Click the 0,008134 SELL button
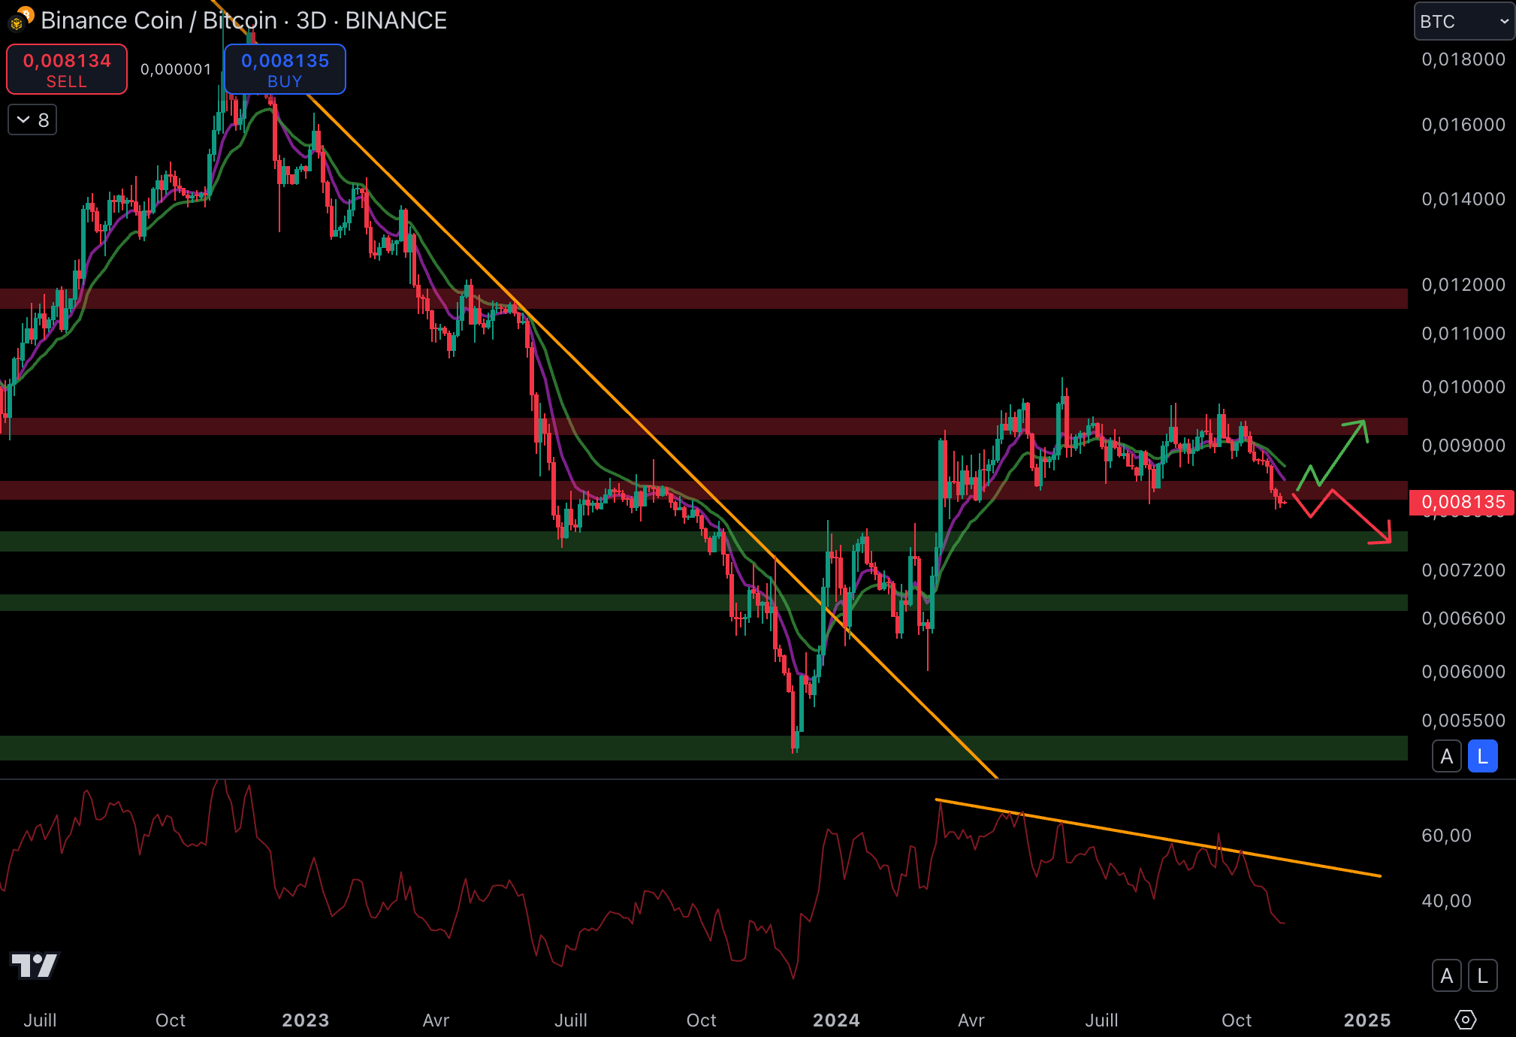 click(x=67, y=70)
